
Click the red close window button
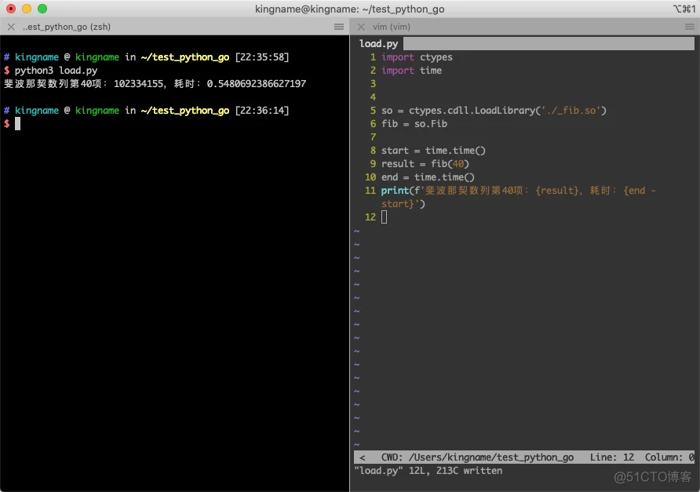11,9
